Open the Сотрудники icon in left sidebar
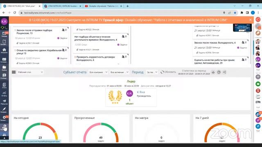The height and width of the screenshot is (147, 262). tap(4, 60)
